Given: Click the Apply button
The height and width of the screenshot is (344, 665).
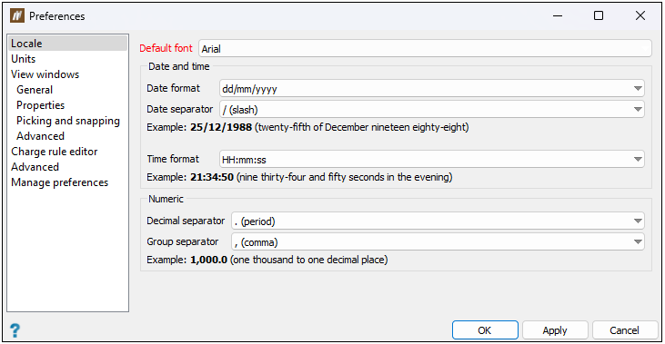Looking at the screenshot, I should pyautogui.click(x=555, y=330).
